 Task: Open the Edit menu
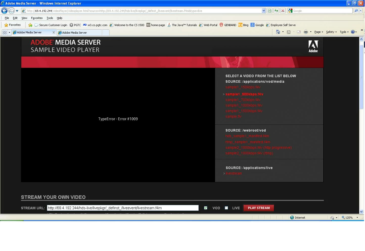tap(15, 18)
